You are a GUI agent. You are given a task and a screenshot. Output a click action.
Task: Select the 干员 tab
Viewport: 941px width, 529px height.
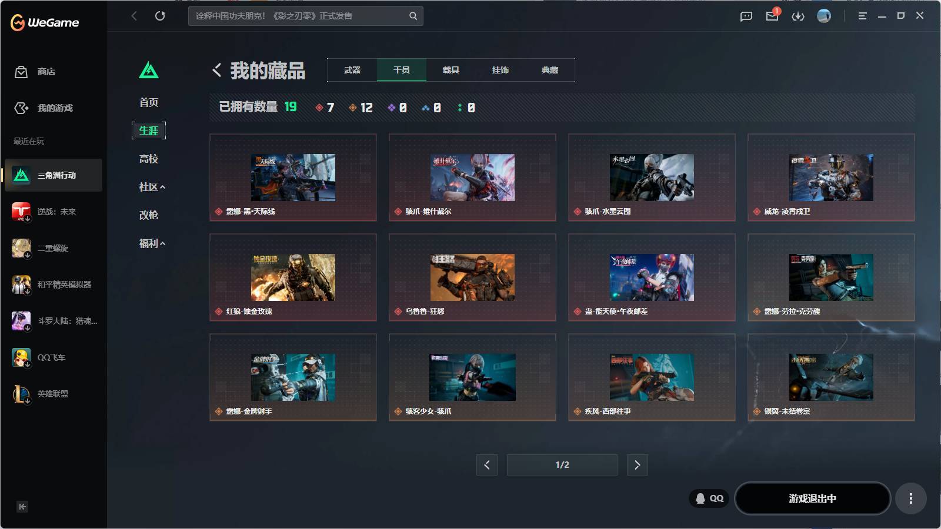[402, 70]
